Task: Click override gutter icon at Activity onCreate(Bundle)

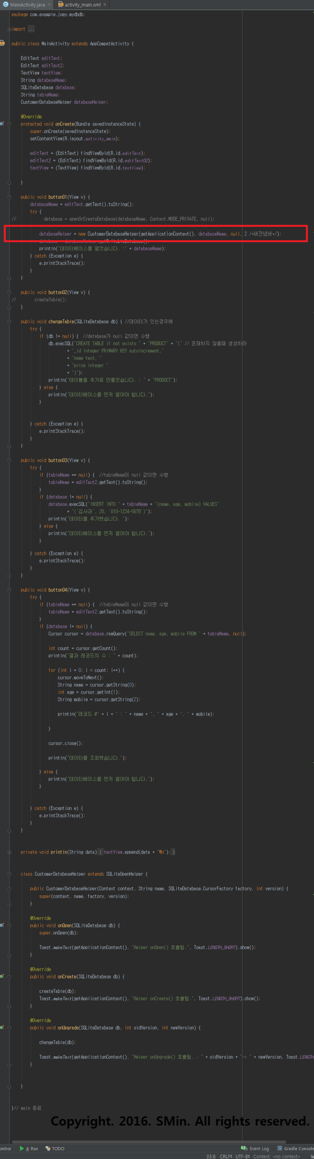Action: click(2, 124)
